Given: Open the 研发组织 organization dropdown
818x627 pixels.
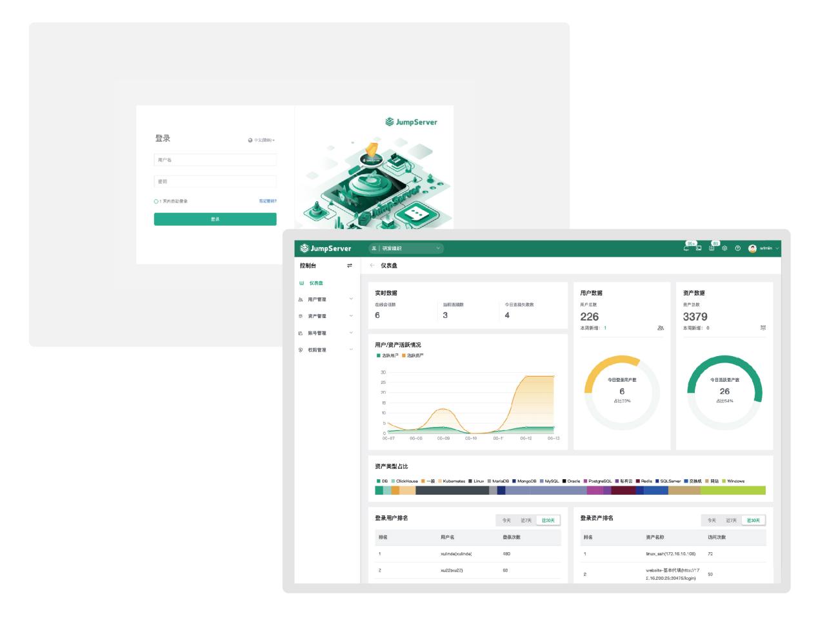Looking at the screenshot, I should click(406, 248).
